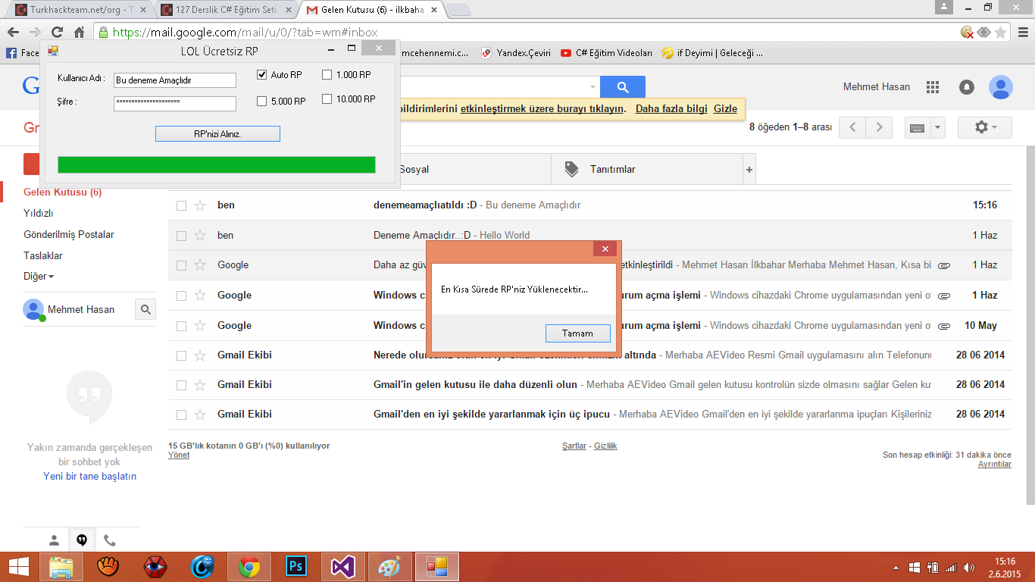Open the 'Daha fazla bilgi' link
This screenshot has width=1035, height=582.
[x=671, y=108]
